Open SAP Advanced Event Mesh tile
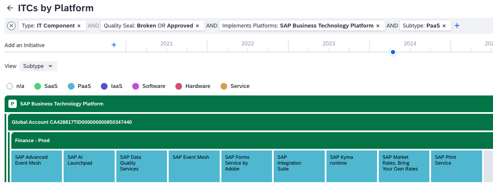The height and width of the screenshot is (193, 493). point(36,166)
